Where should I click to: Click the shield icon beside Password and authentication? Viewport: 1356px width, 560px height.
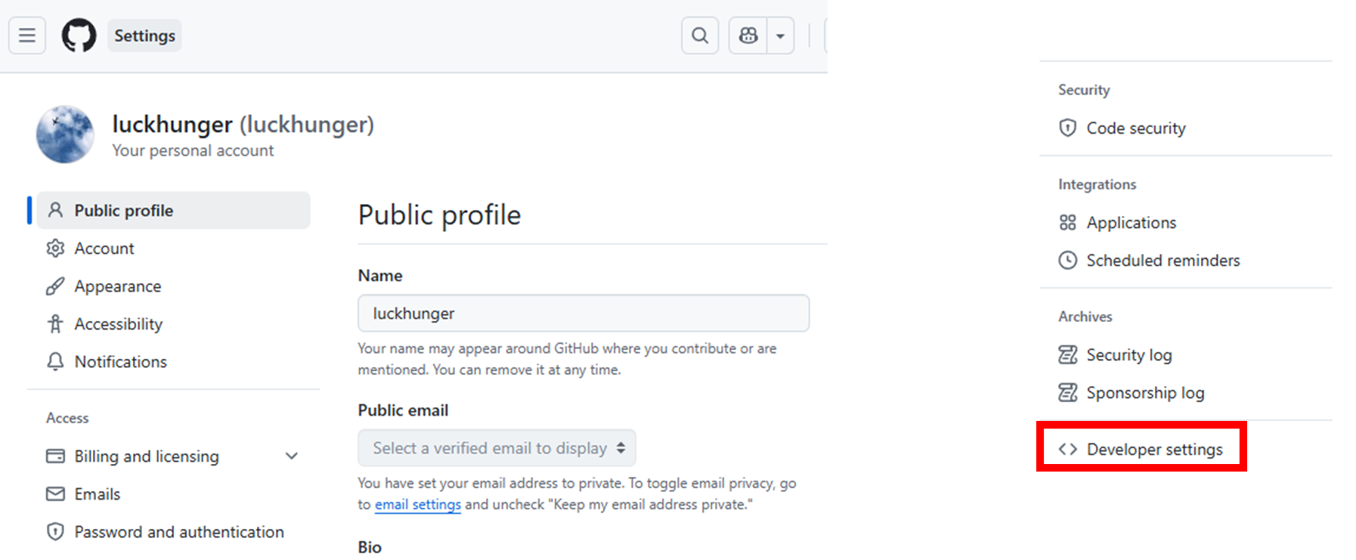coord(55,531)
